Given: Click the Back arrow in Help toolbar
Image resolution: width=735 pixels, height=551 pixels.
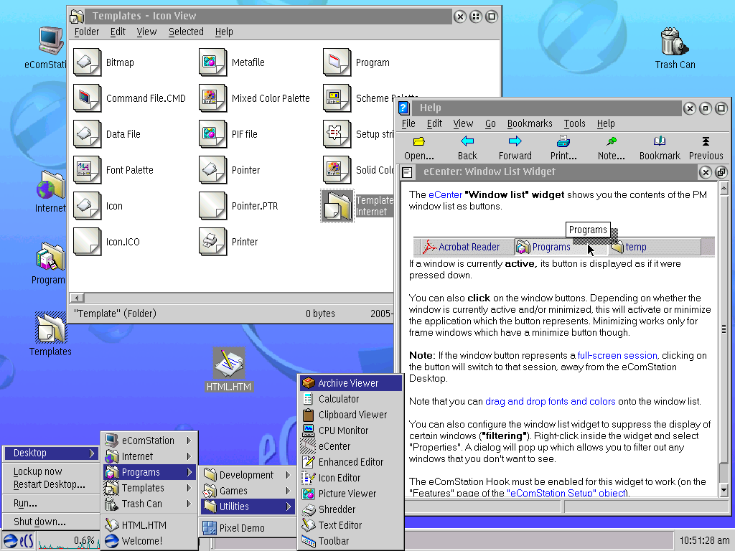Looking at the screenshot, I should click(x=467, y=141).
